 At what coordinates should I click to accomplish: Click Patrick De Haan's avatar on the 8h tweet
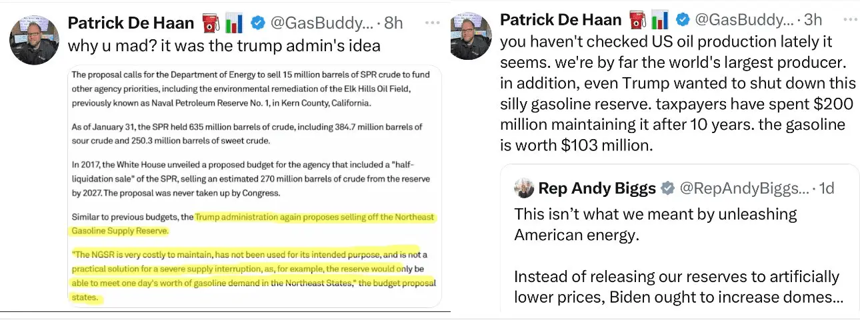(x=35, y=39)
